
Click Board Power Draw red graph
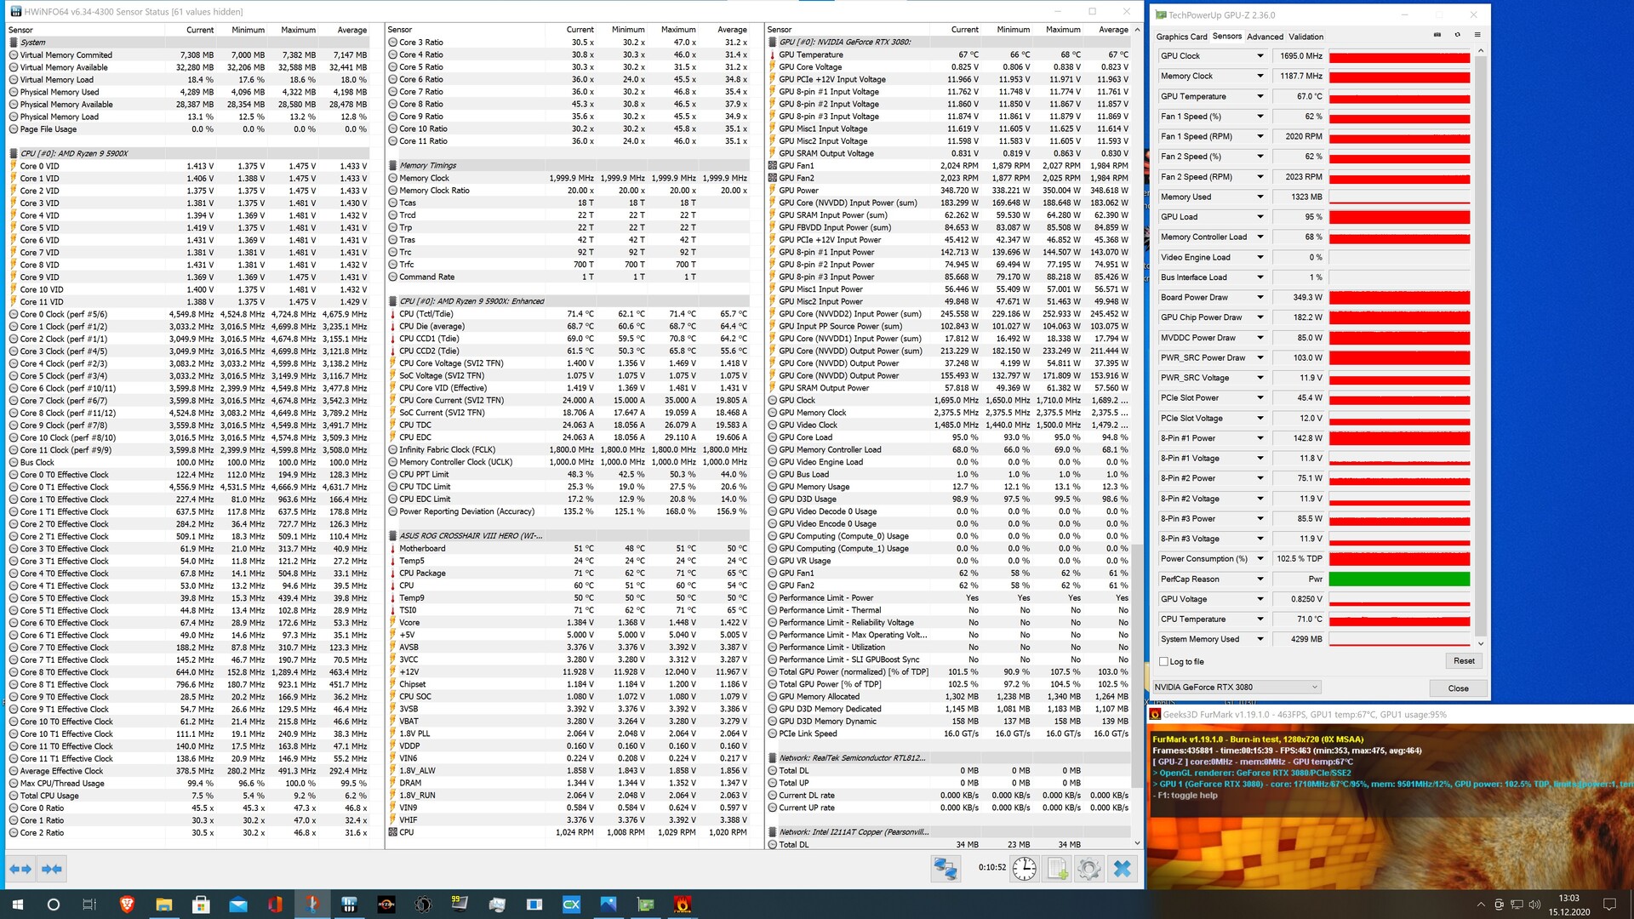click(x=1399, y=297)
